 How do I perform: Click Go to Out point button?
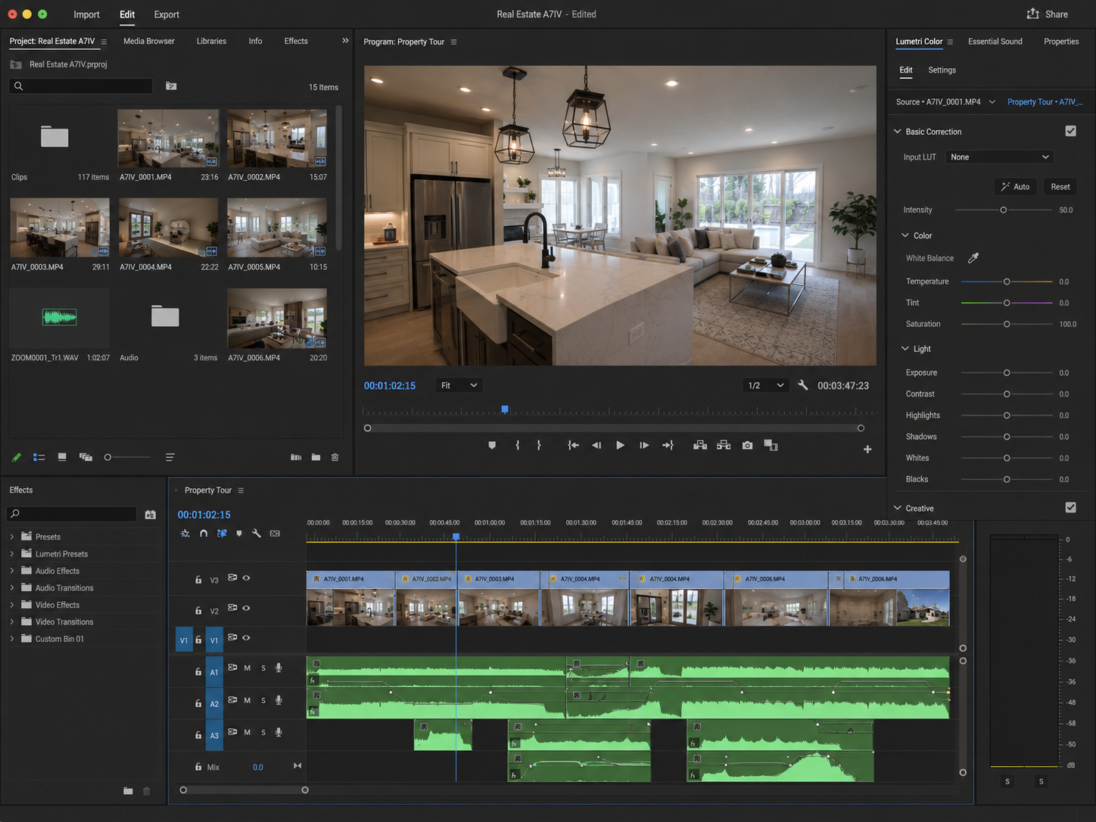[668, 445]
